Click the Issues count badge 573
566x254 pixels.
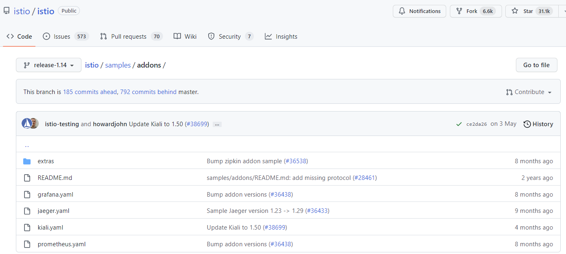(81, 37)
